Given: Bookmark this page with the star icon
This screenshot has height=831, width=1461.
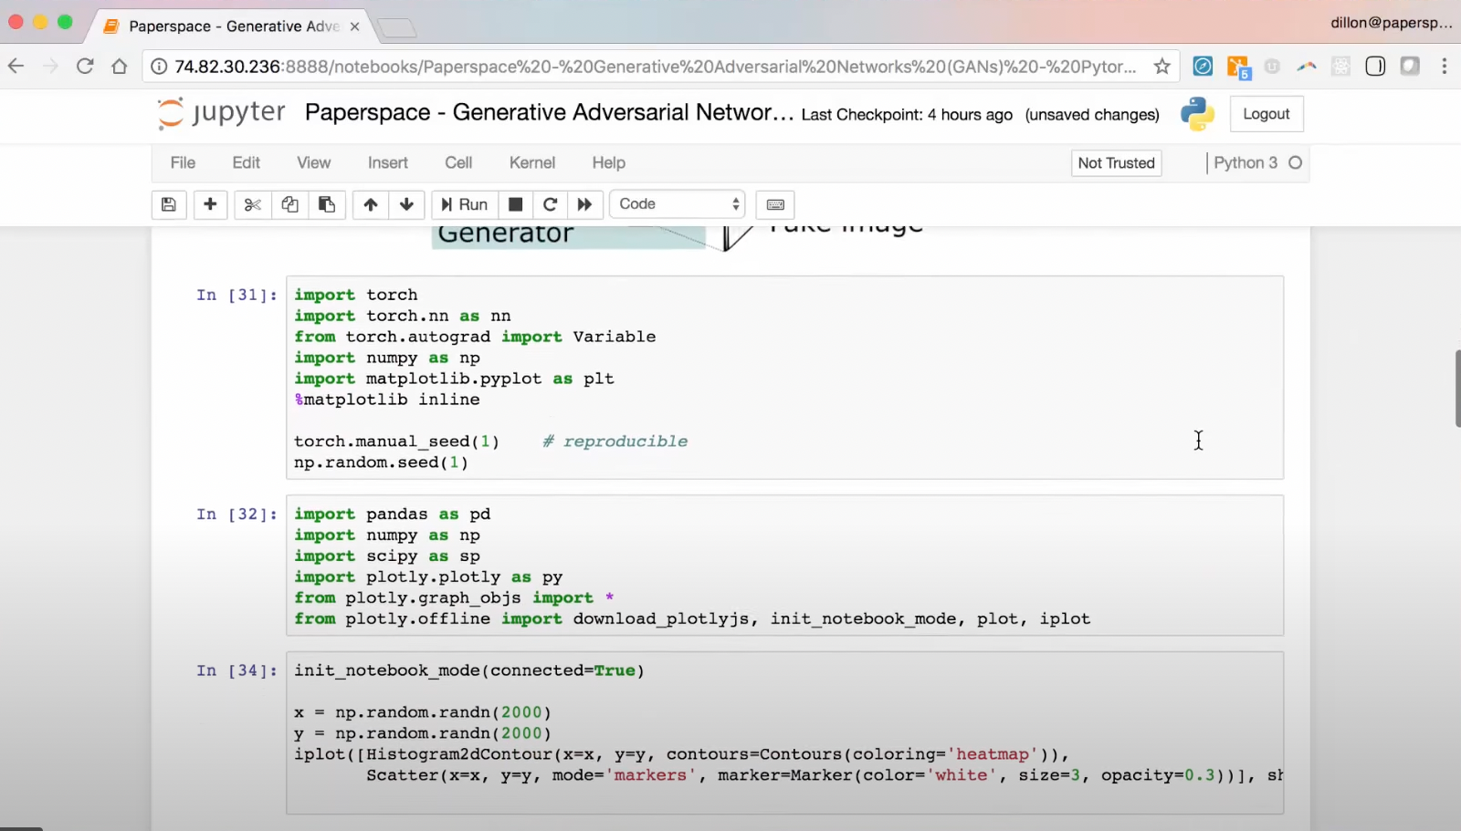Looking at the screenshot, I should pos(1161,67).
